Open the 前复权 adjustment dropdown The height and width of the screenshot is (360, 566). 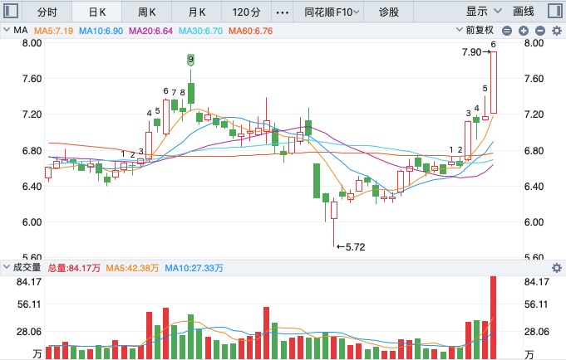point(475,30)
